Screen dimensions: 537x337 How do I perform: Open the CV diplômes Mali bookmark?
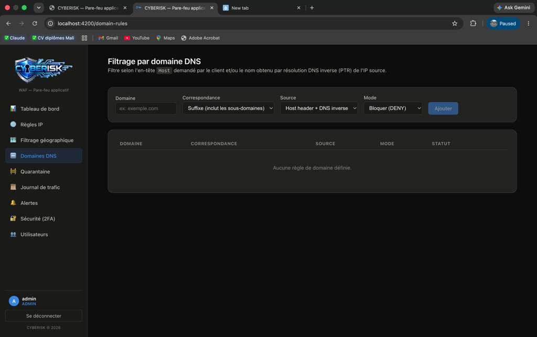[53, 38]
